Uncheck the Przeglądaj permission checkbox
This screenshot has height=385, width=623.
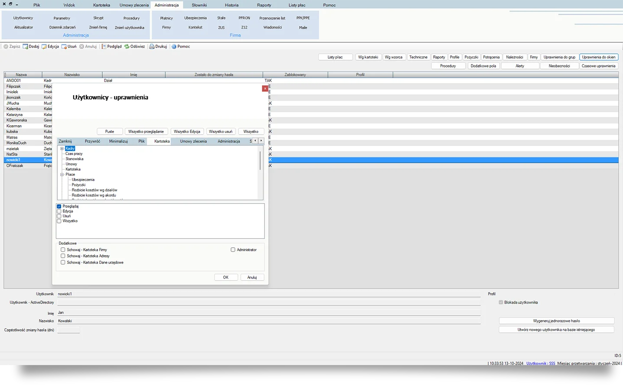pos(59,207)
